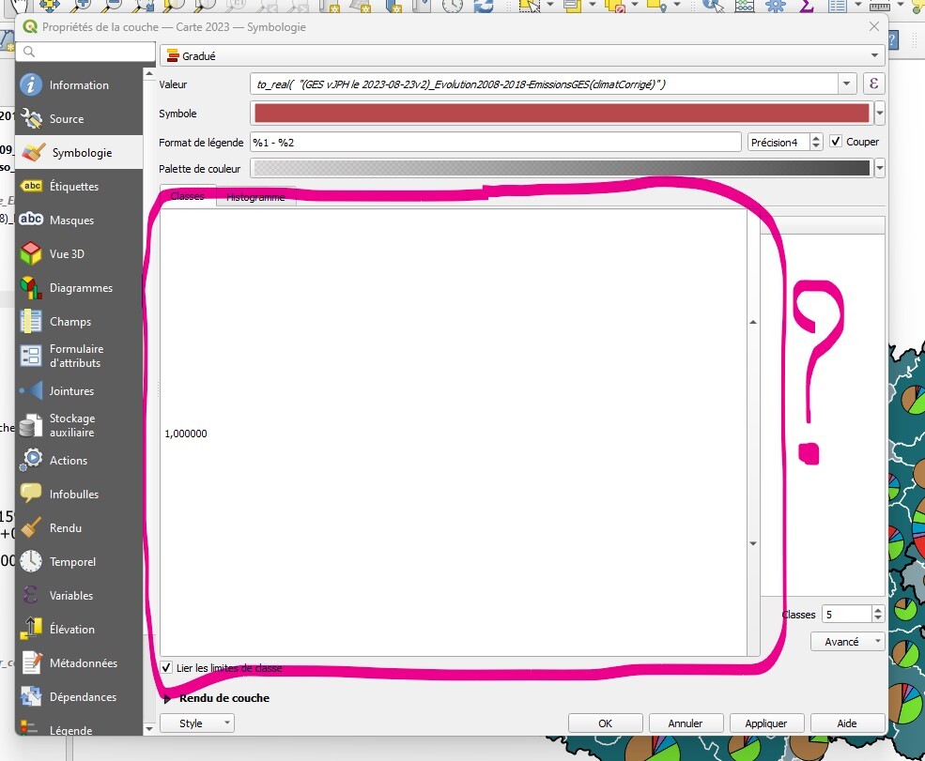Switch to the Histogramme tab
The height and width of the screenshot is (761, 925).
[255, 197]
